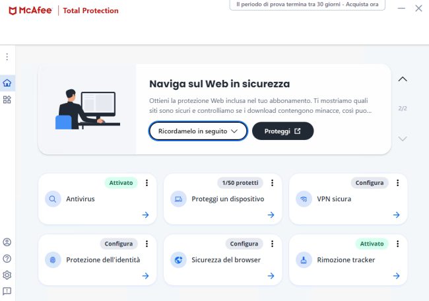Click the VPN sicura wifi icon

click(x=304, y=199)
